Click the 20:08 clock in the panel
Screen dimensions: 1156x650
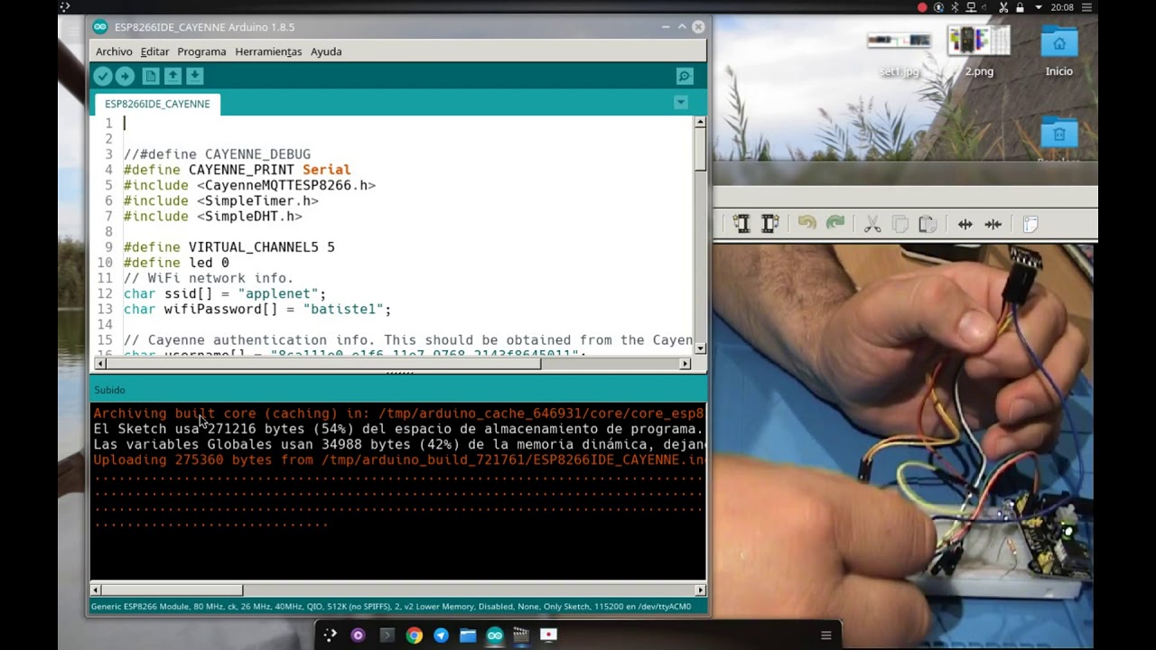coord(1062,7)
